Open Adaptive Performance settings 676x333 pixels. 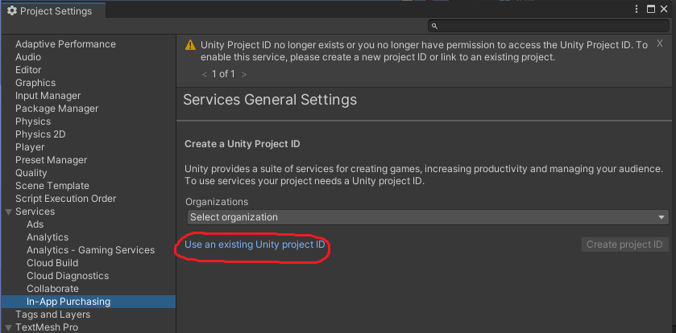coord(65,44)
